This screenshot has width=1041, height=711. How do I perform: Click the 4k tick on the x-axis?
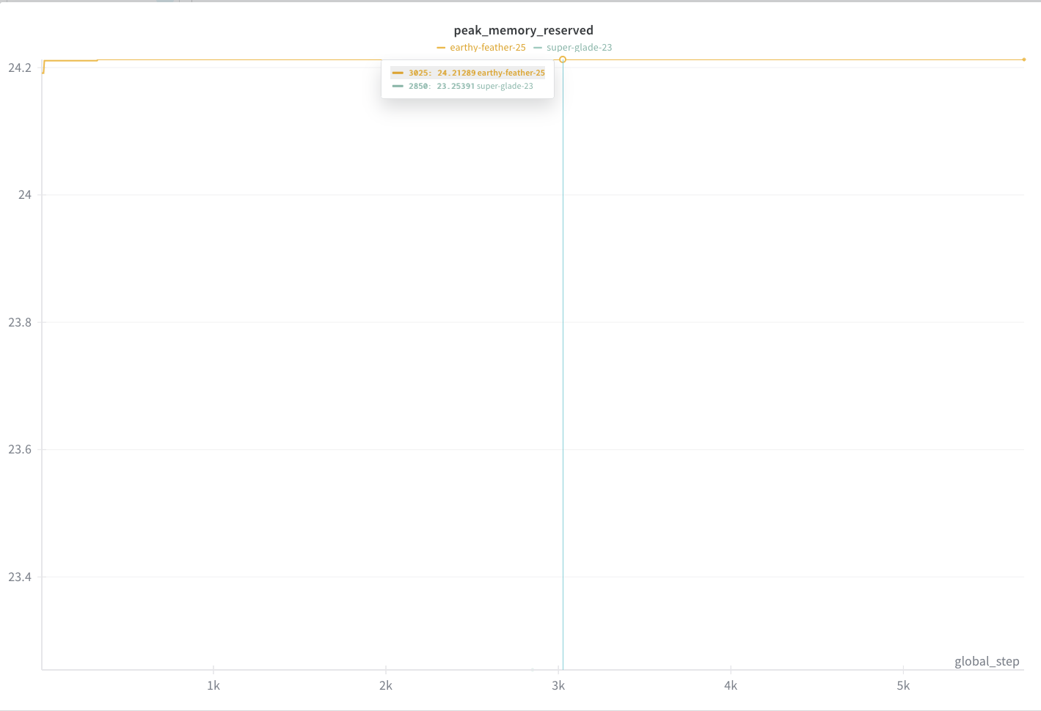(731, 685)
